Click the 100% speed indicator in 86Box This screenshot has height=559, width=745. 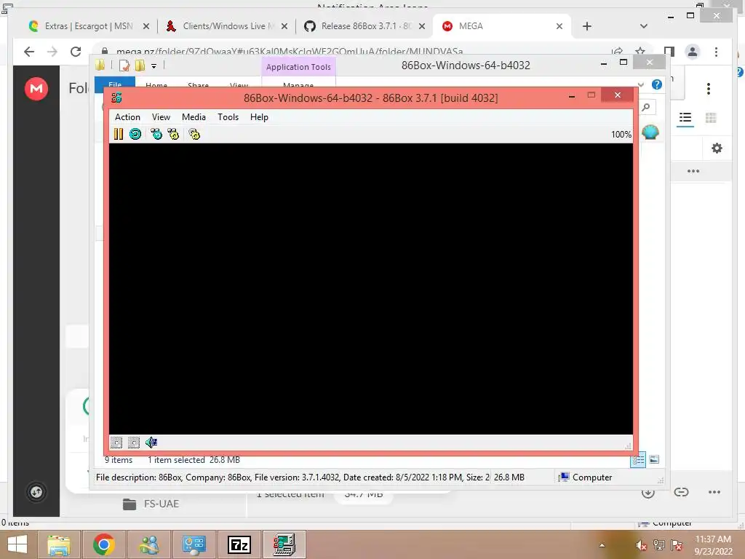[x=621, y=135]
